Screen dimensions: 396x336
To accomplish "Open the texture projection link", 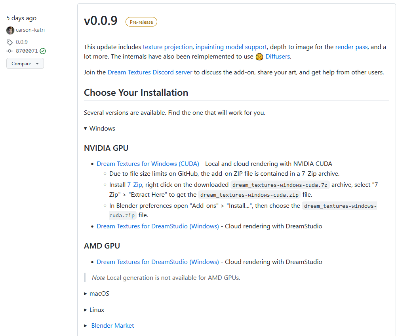I will [168, 47].
